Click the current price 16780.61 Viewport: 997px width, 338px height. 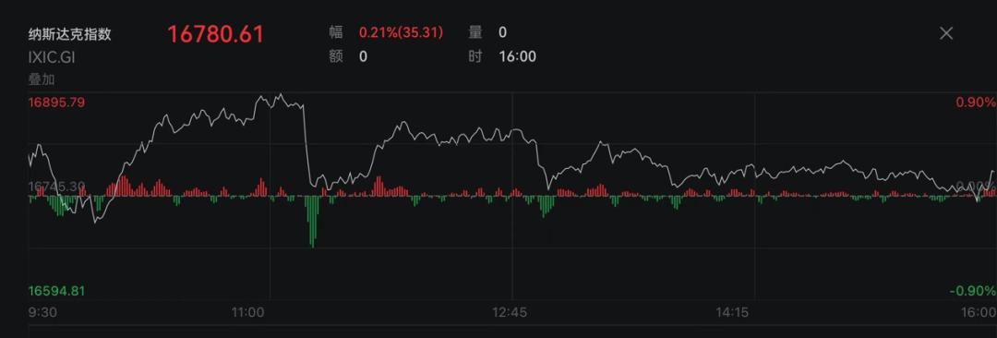[x=215, y=34]
